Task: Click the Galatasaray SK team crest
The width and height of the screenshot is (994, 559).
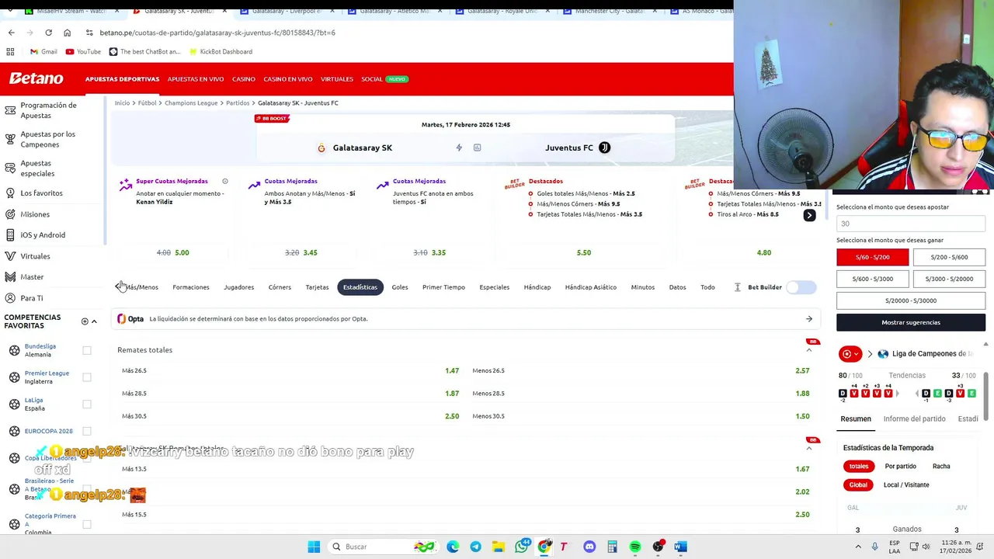Action: click(321, 148)
